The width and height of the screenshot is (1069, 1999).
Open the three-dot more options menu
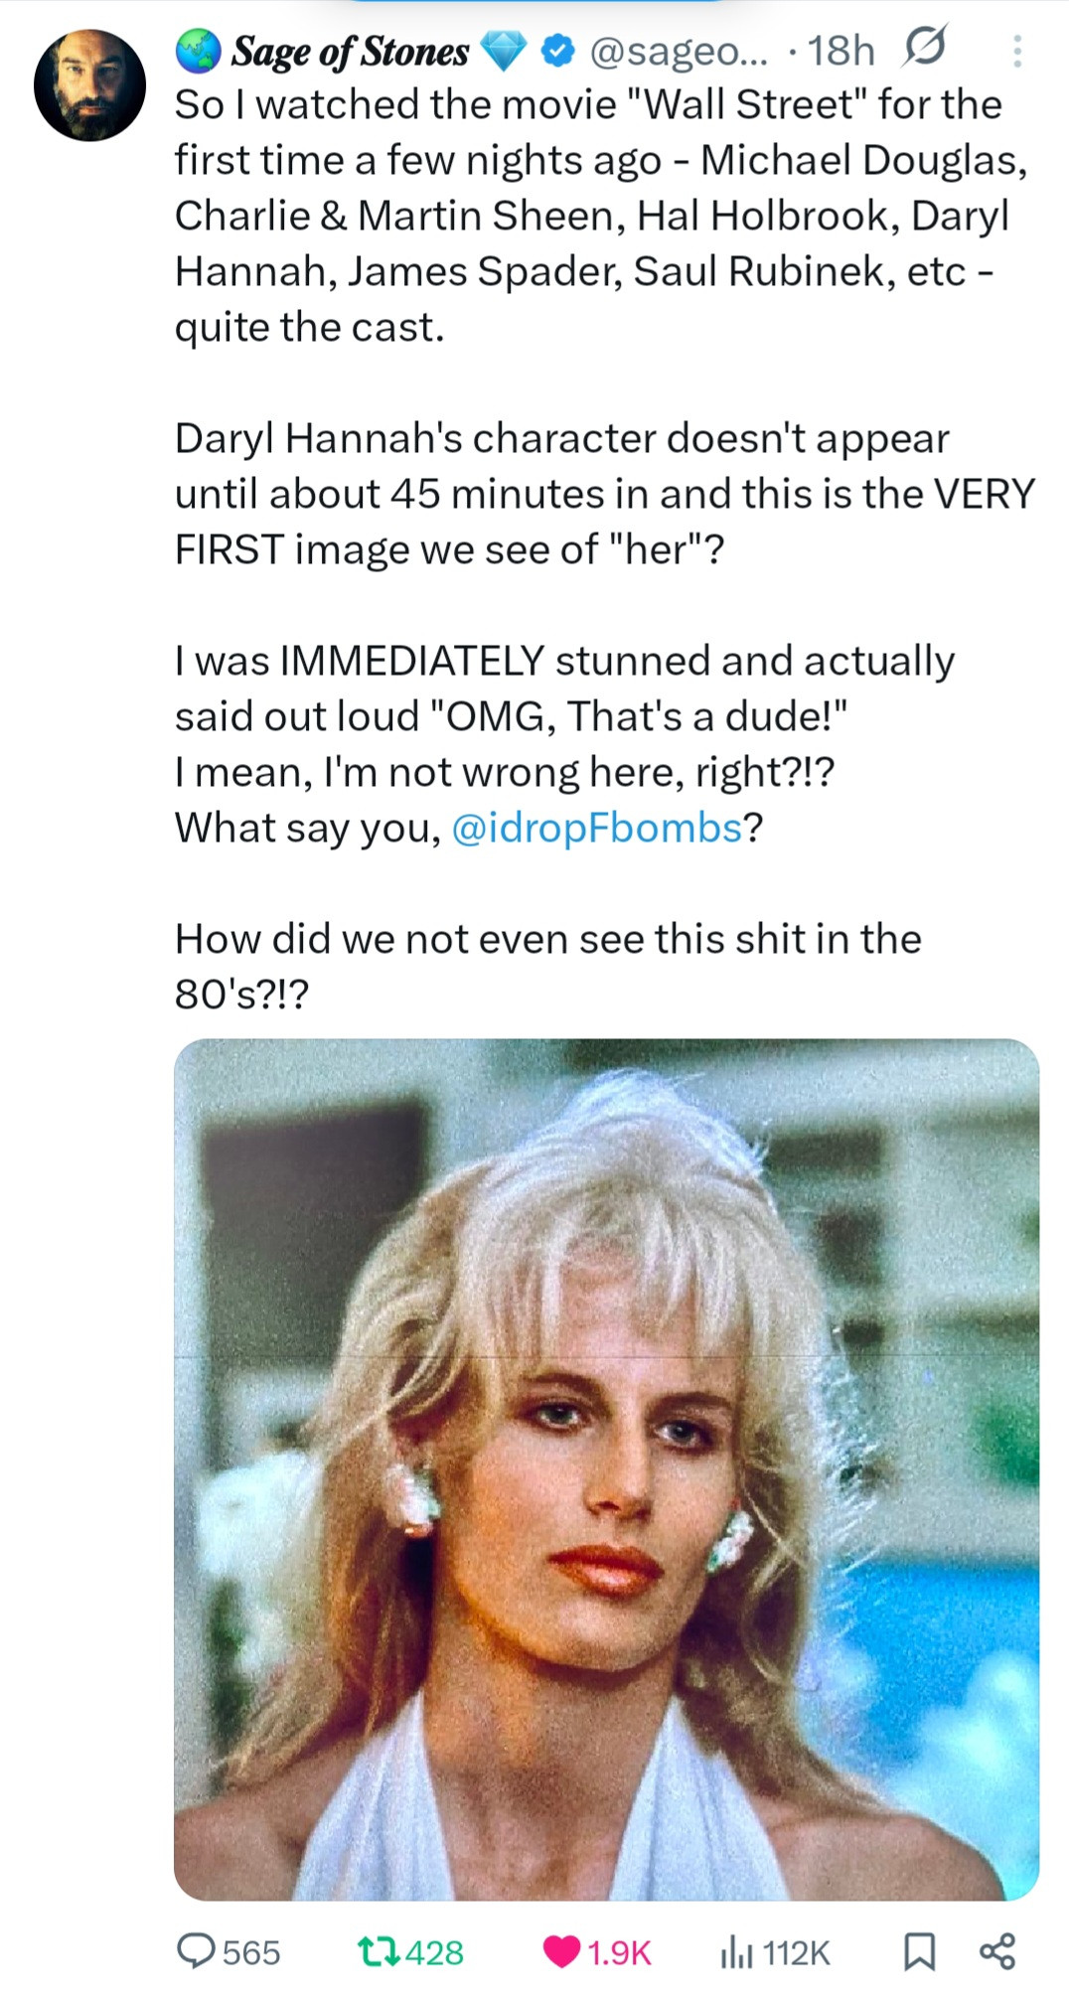(1016, 51)
